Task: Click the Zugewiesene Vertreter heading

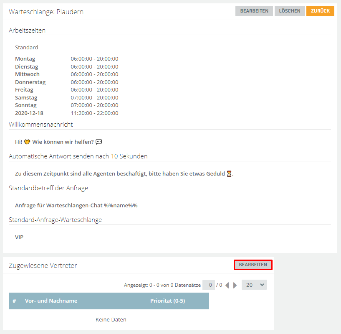Action: [x=43, y=265]
